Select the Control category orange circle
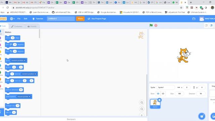 1,58
